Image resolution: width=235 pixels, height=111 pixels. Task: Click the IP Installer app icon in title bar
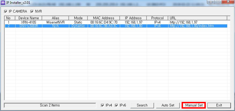point(3,2)
